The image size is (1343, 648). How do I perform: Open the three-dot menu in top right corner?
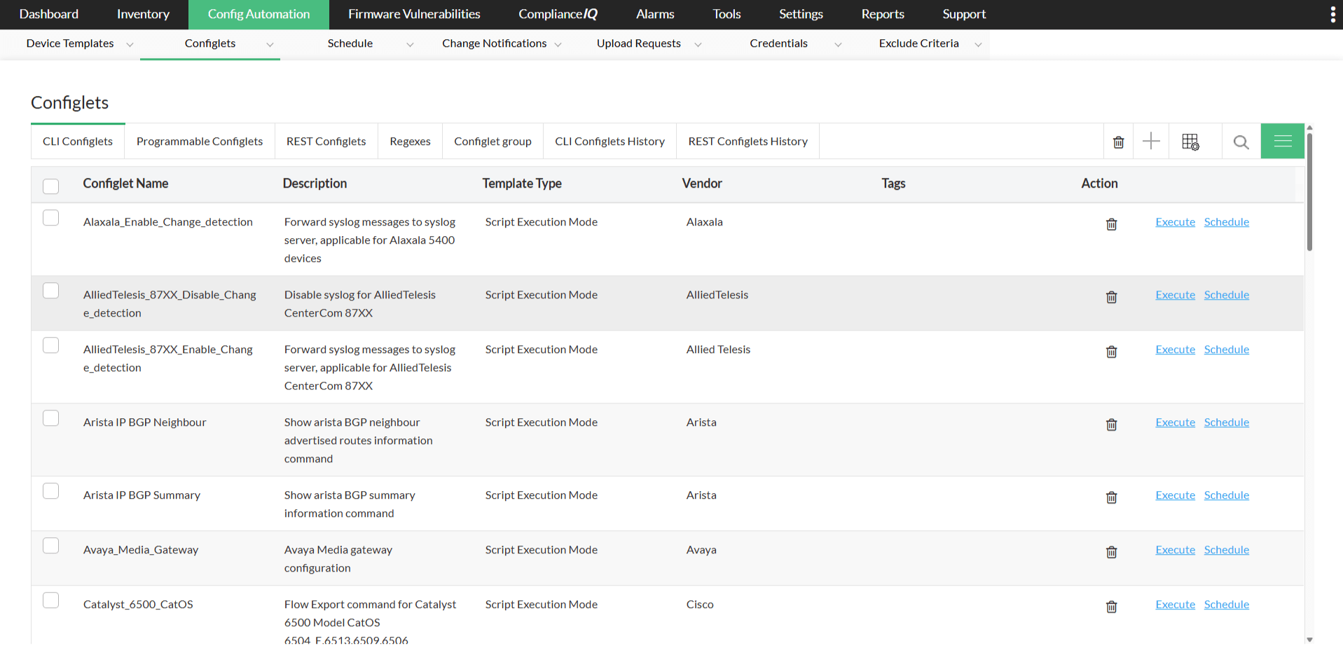[1332, 14]
